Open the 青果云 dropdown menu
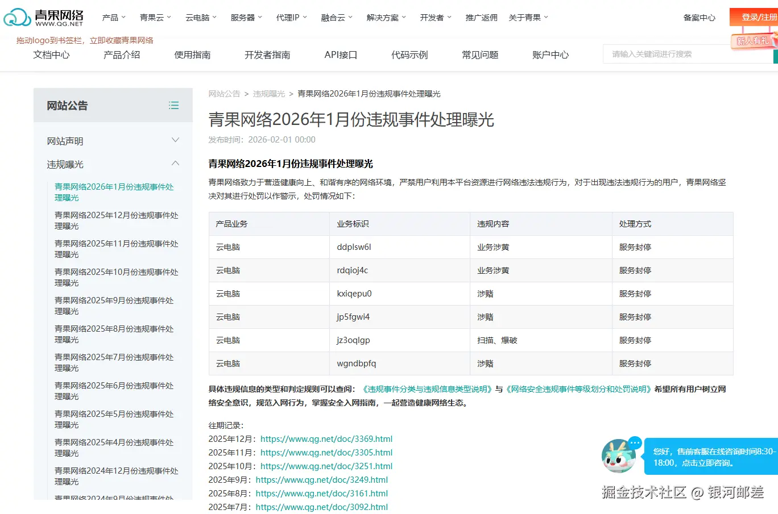Screen dimensions: 778x514 click(155, 18)
